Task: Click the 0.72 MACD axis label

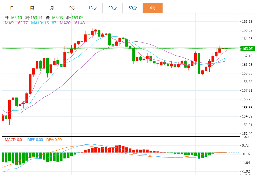Action: click(x=245, y=145)
